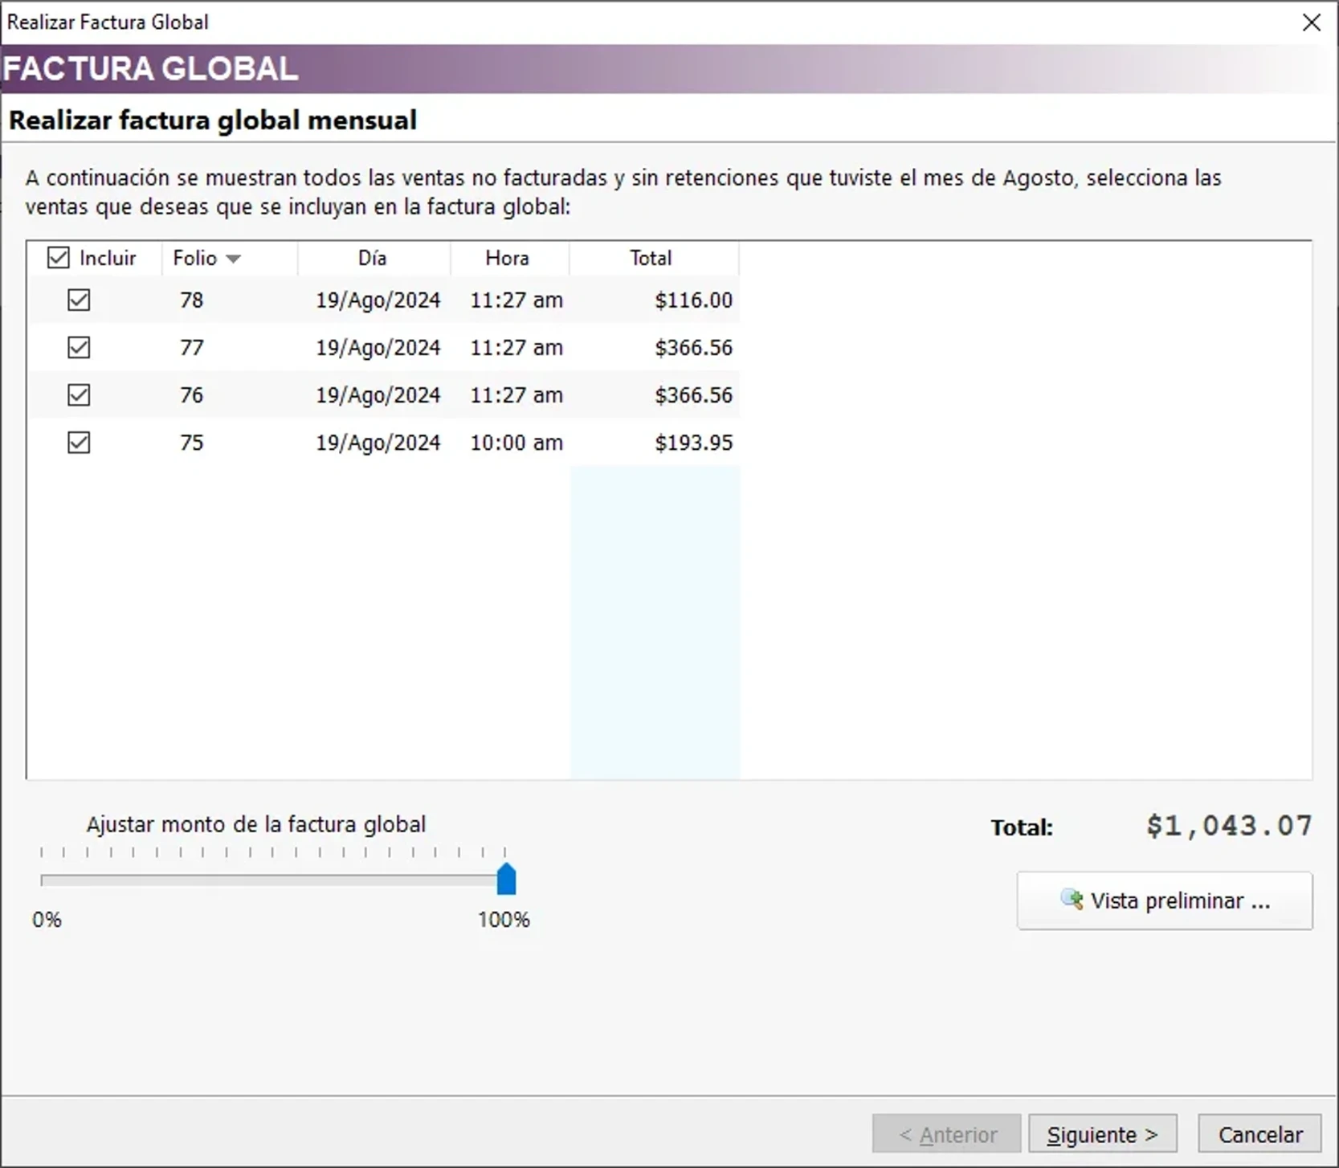Uncheck the sale with folio 77
1339x1168 pixels.
tap(79, 348)
